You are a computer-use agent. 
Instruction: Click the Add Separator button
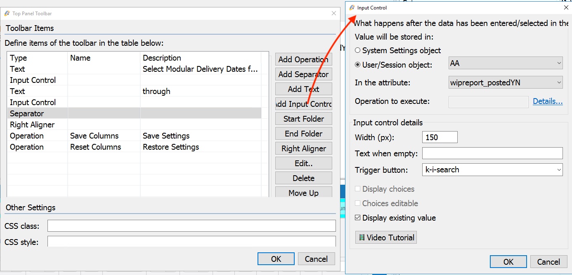(304, 74)
